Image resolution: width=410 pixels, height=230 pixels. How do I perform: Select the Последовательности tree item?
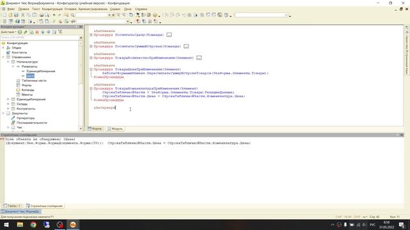tap(32, 123)
